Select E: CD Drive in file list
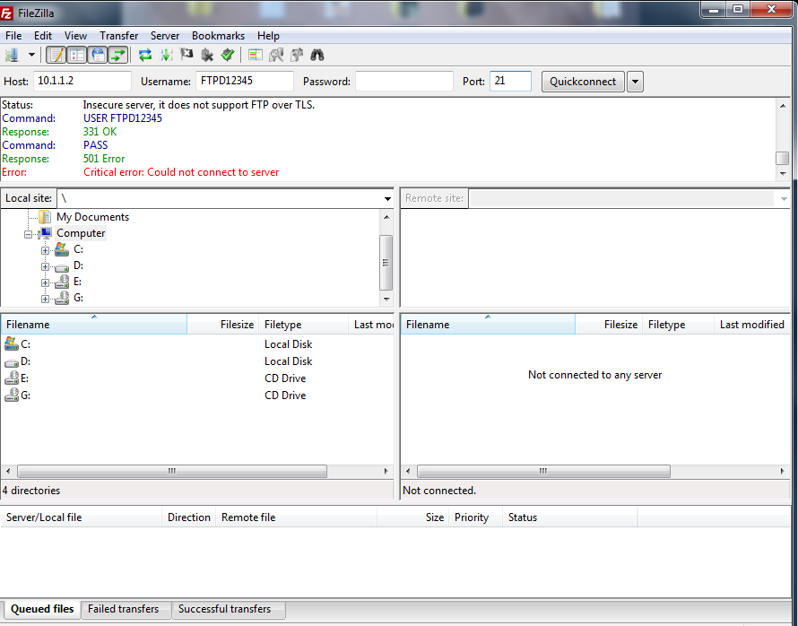The height and width of the screenshot is (626, 798). (x=196, y=378)
